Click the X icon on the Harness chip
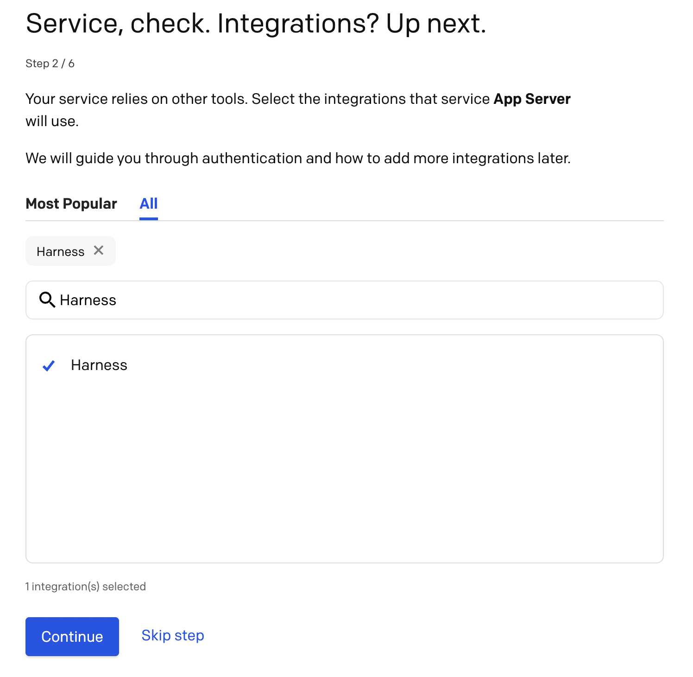693x677 pixels. [99, 250]
